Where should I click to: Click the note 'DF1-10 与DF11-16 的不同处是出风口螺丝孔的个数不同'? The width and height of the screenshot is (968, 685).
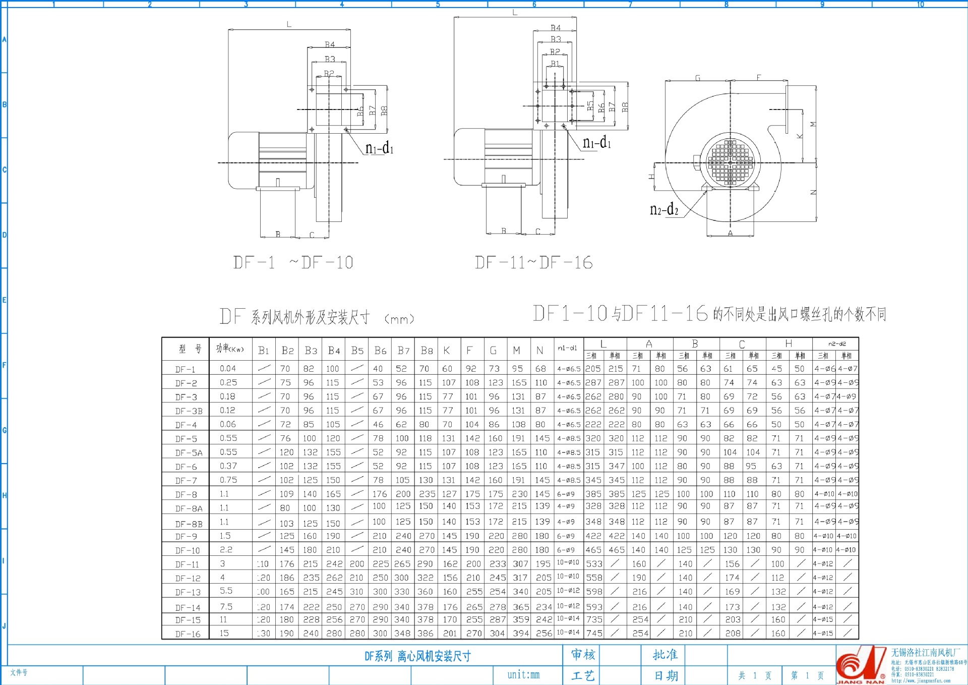(x=710, y=314)
